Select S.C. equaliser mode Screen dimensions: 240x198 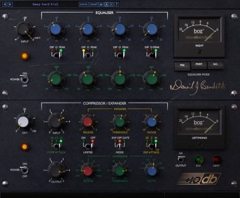[x=215, y=65]
